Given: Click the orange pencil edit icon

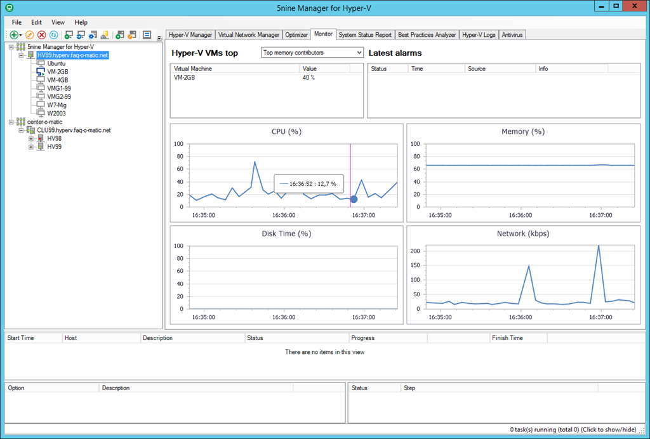Looking at the screenshot, I should click(x=29, y=35).
